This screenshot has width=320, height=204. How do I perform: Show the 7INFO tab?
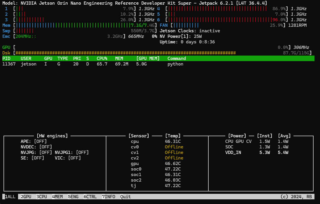click(108, 197)
